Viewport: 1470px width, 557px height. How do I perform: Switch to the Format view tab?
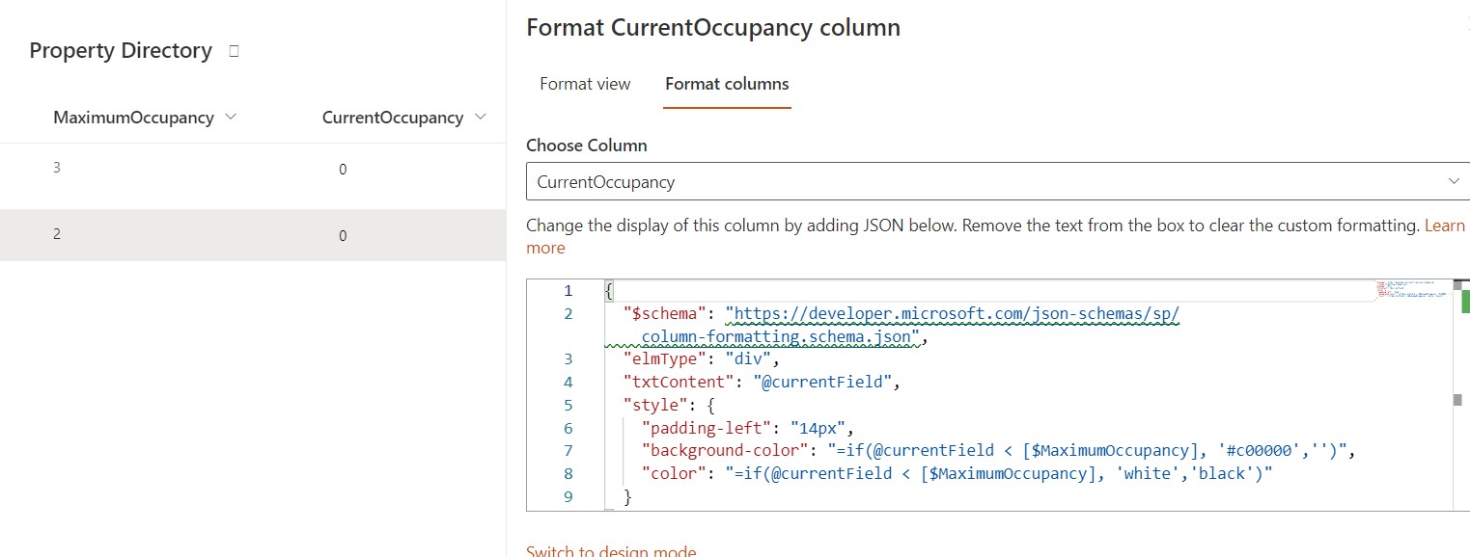point(585,84)
